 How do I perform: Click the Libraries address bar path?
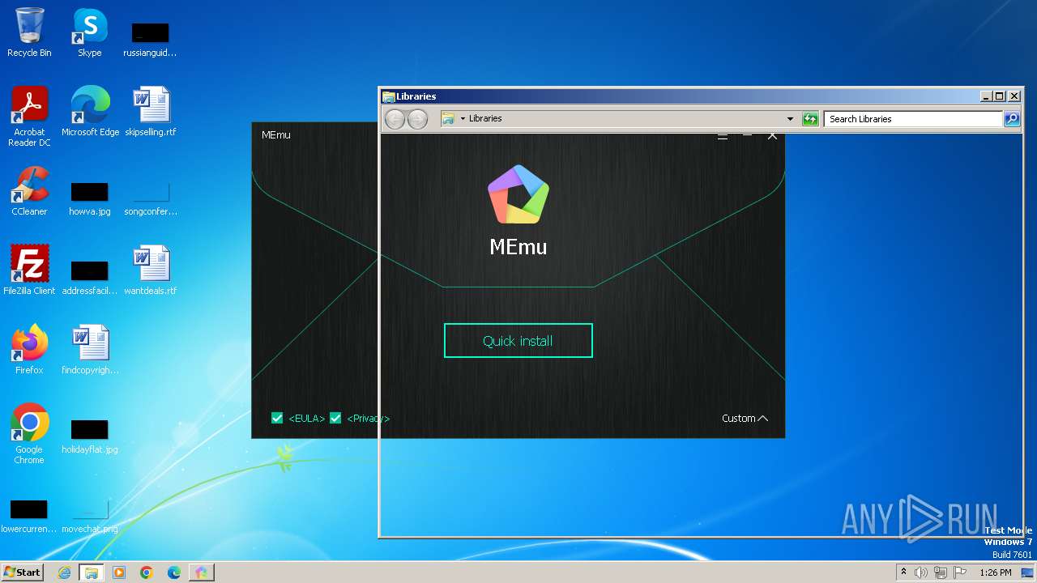click(485, 118)
